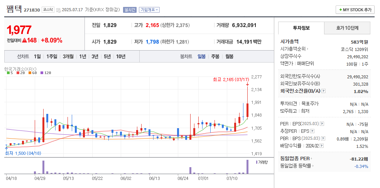The height and width of the screenshot is (188, 380).
Task: Click the 52주최고 value 2,765
Action: click(x=348, y=112)
